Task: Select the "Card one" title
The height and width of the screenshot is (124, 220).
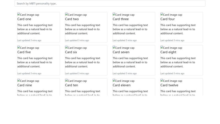Action: (24, 19)
